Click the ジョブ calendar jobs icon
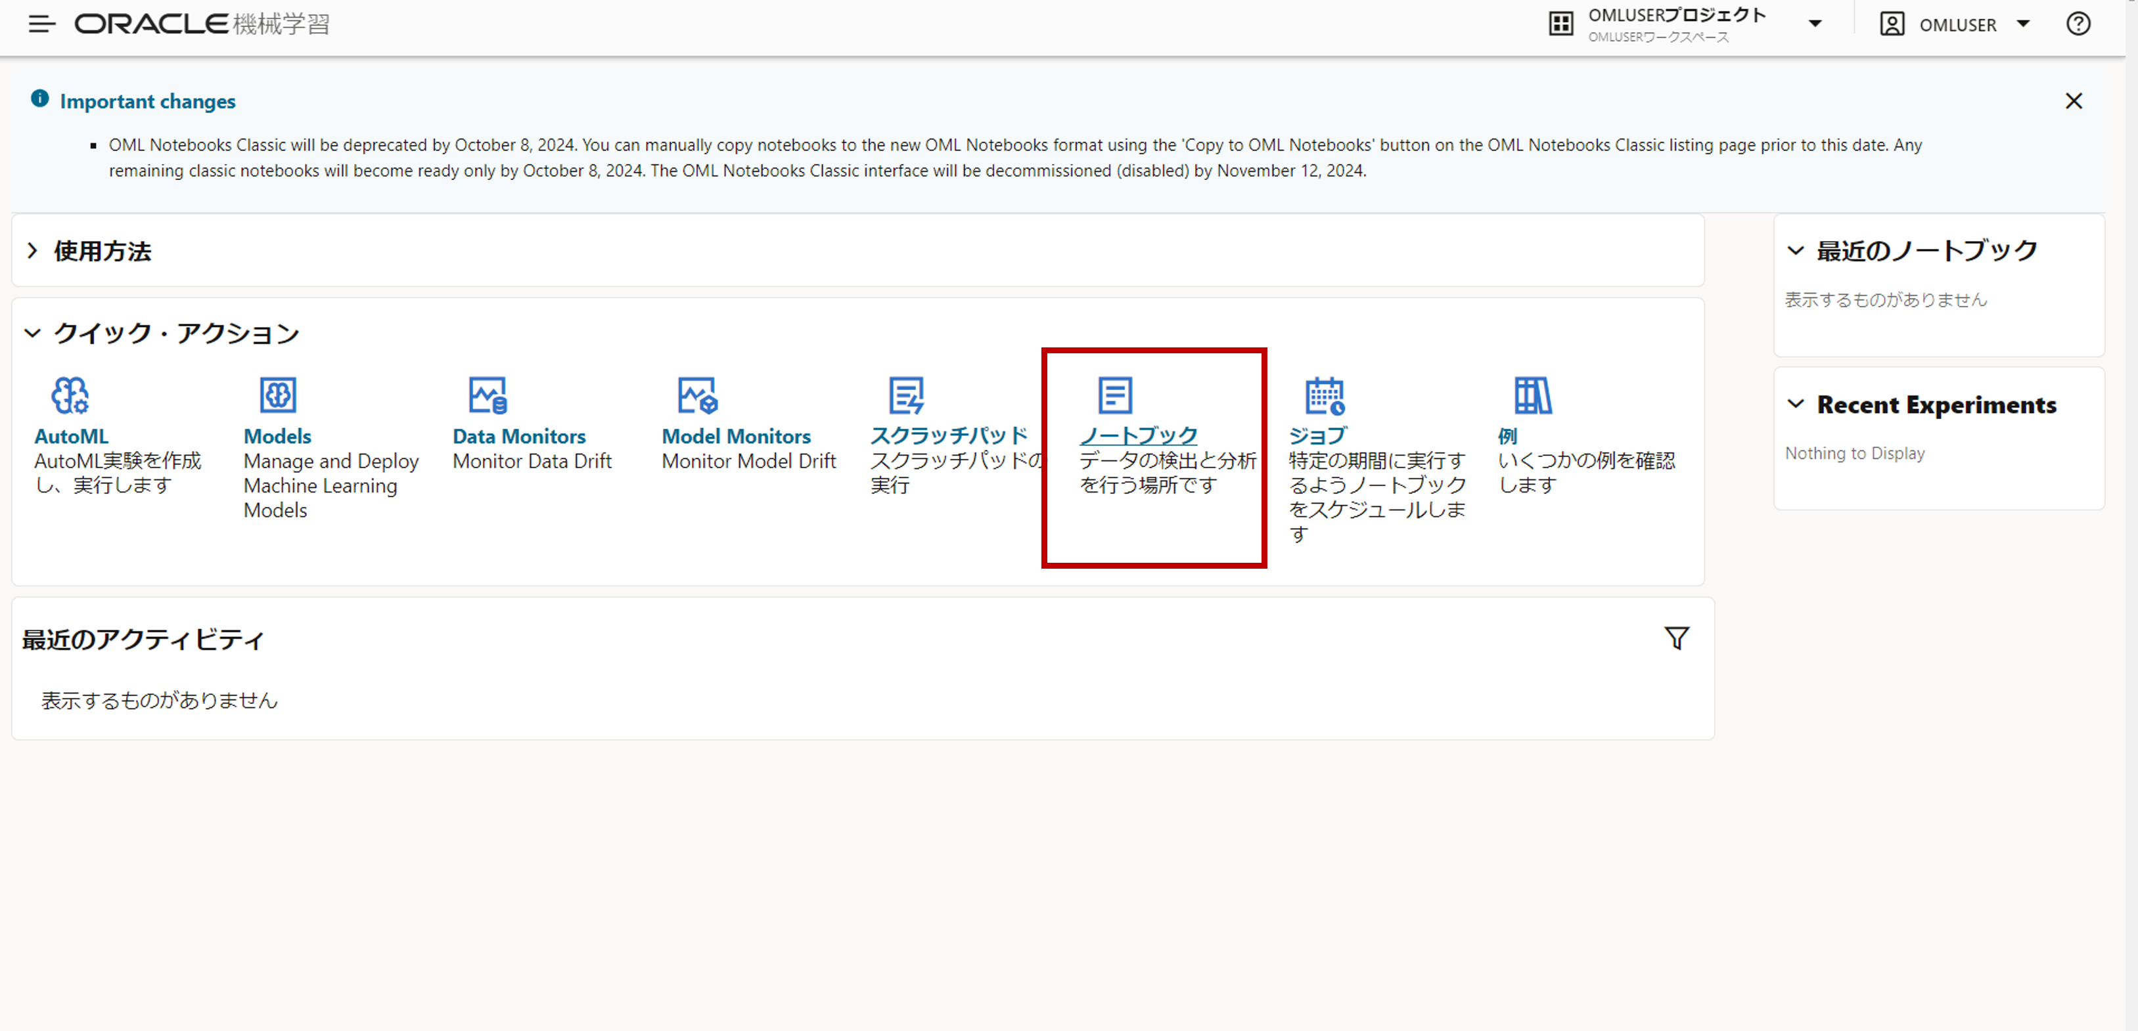The image size is (2138, 1031). click(x=1324, y=395)
